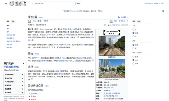This screenshot has width=169, height=101.
Task: Jump to 序言 in contents
Action: 8,26
